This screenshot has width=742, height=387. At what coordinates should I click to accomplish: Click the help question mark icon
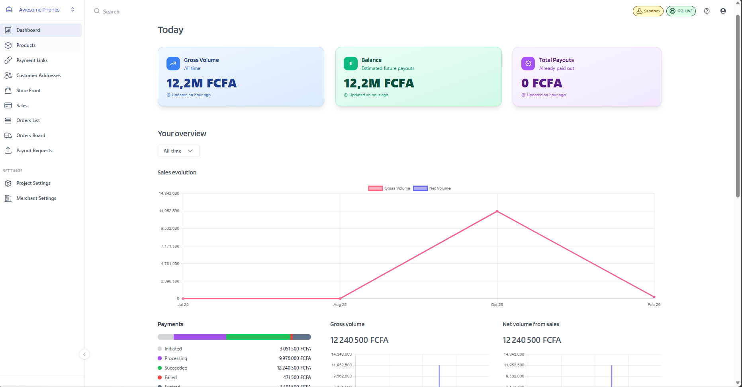point(707,11)
